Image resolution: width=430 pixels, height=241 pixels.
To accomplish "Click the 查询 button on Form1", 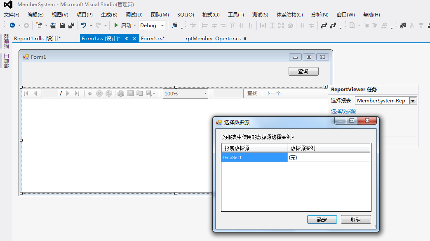I will click(303, 71).
